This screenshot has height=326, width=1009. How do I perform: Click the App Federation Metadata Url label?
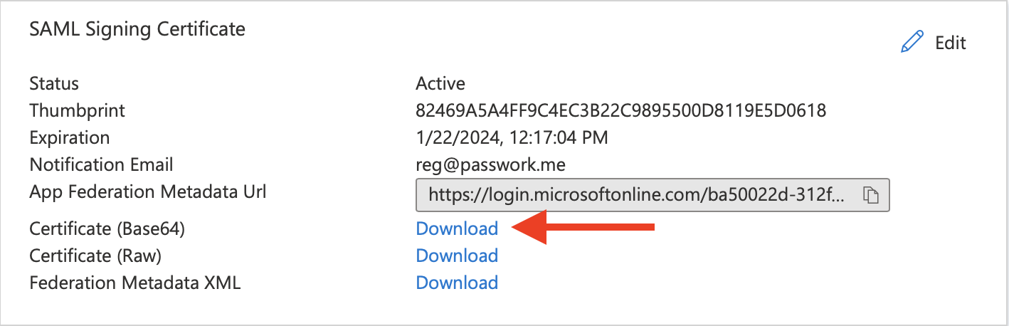148,191
